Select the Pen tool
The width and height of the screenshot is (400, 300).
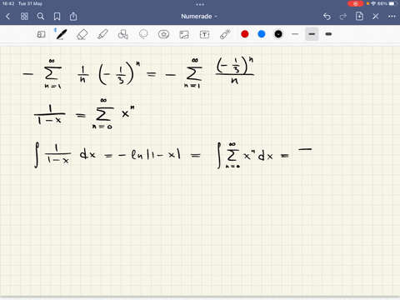61,34
